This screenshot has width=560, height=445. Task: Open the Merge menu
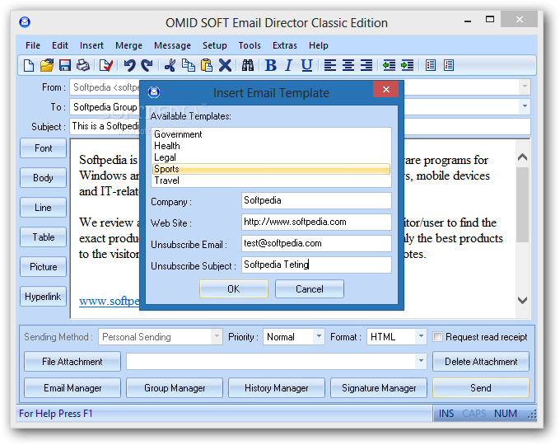128,45
